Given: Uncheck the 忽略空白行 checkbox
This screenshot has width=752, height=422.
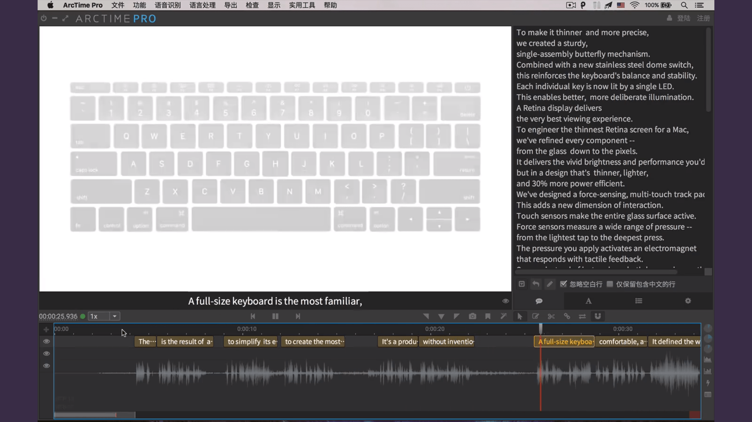Looking at the screenshot, I should [563, 284].
